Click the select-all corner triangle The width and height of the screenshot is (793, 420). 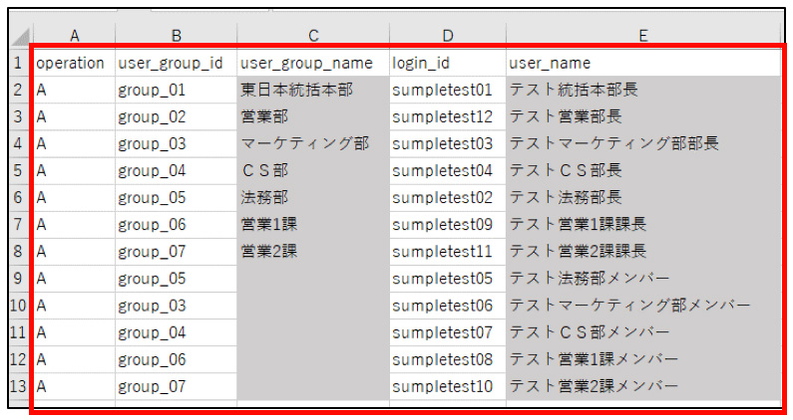tap(21, 36)
